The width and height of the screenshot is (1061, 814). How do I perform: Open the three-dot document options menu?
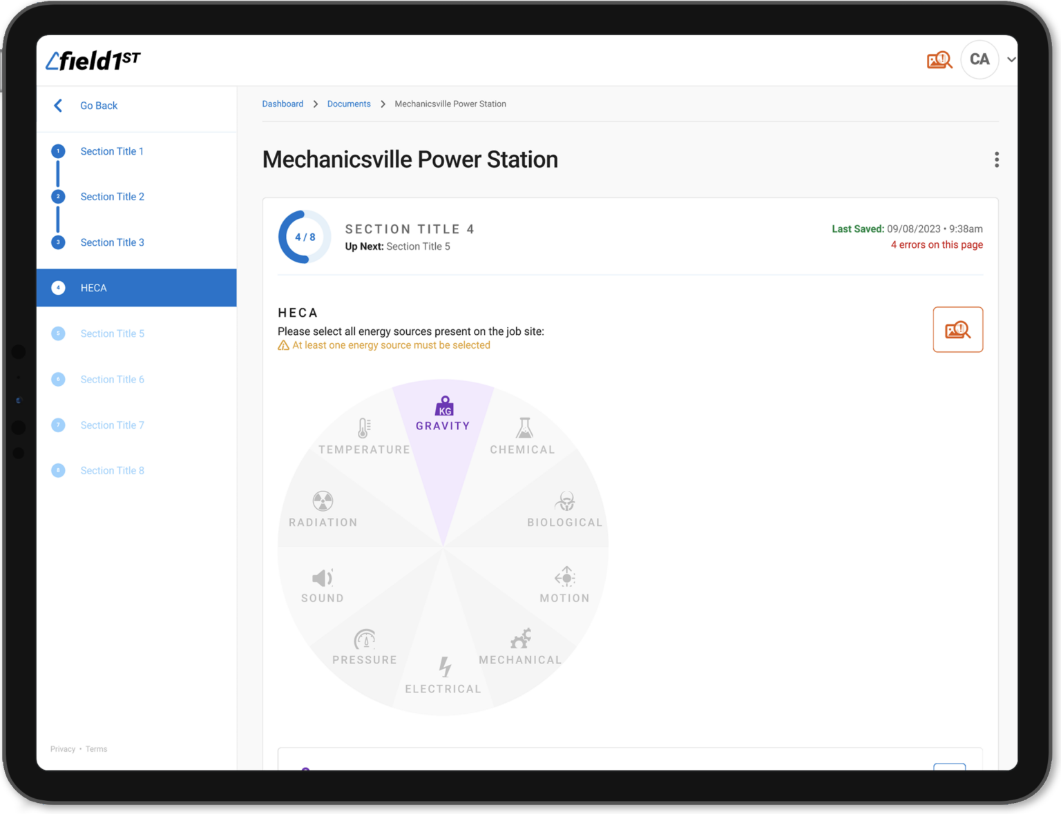996,160
